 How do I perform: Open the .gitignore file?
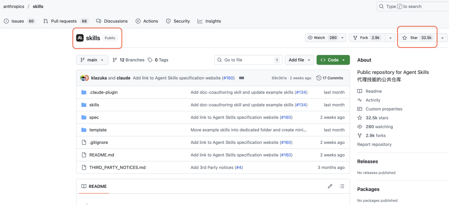point(99,142)
